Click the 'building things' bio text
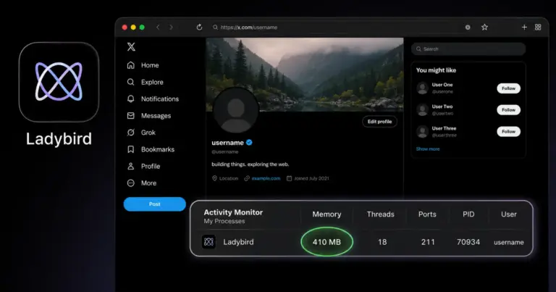Image resolution: width=556 pixels, height=292 pixels. [x=250, y=164]
